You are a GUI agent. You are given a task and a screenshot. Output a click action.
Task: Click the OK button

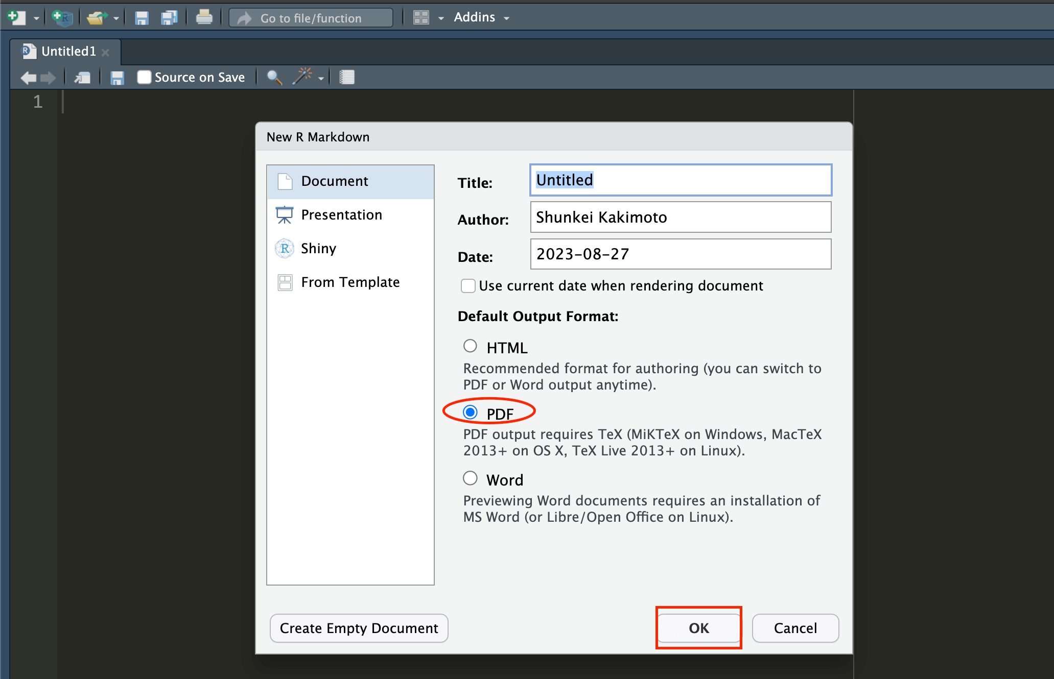coord(698,628)
